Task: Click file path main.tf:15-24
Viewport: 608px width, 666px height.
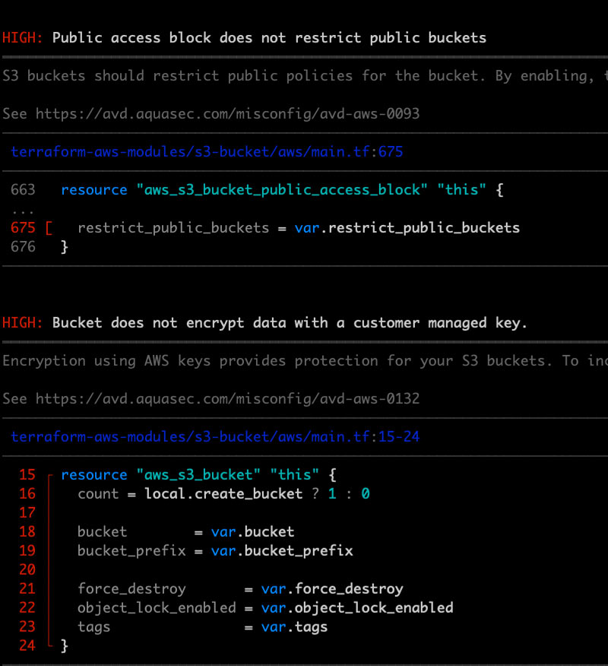Action: [215, 437]
